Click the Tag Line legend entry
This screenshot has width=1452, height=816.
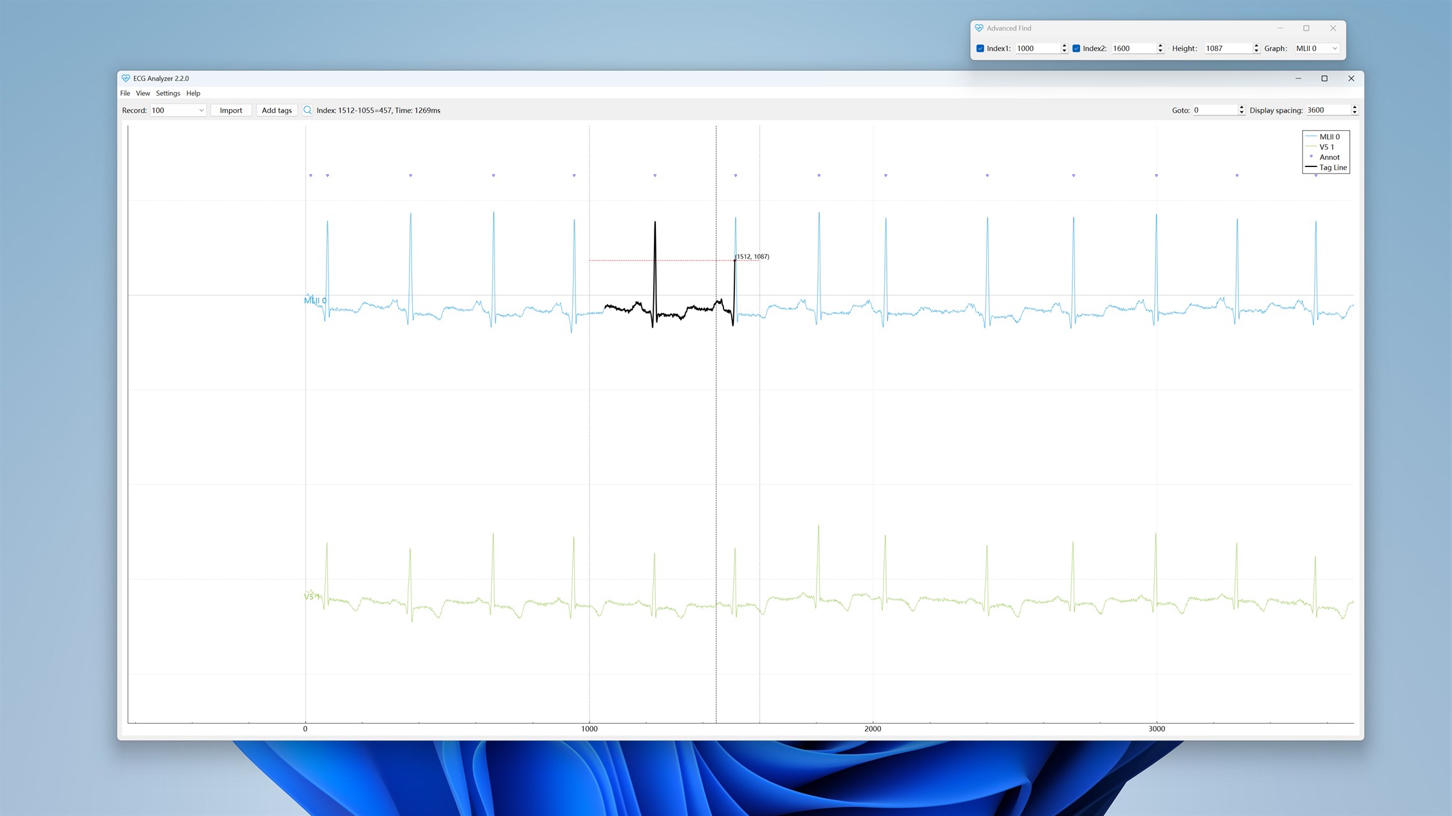tap(1332, 168)
